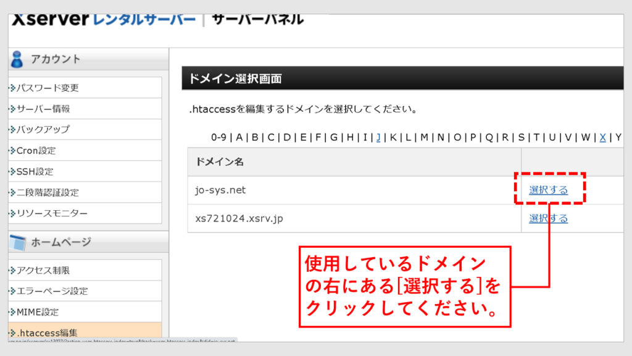Click the arrow bullet beside パスワード変更
The image size is (632, 356).
click(x=12, y=88)
